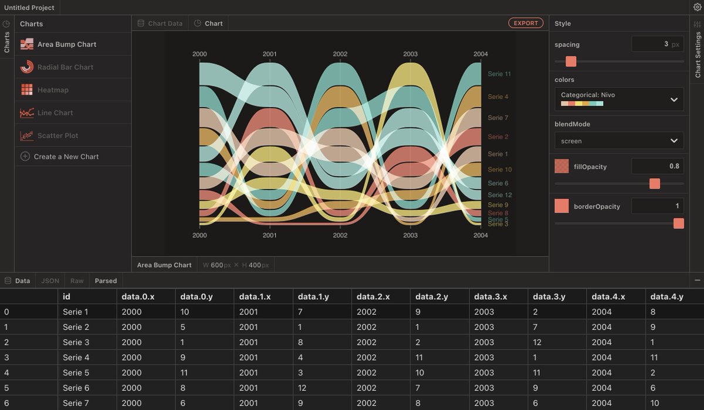Viewport: 704px width, 410px height.
Task: Click the data.2.x column header
Action: 381,296
